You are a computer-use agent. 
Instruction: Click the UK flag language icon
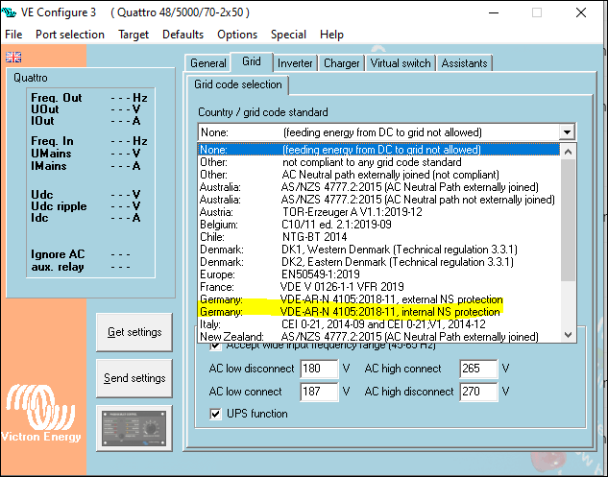13,57
